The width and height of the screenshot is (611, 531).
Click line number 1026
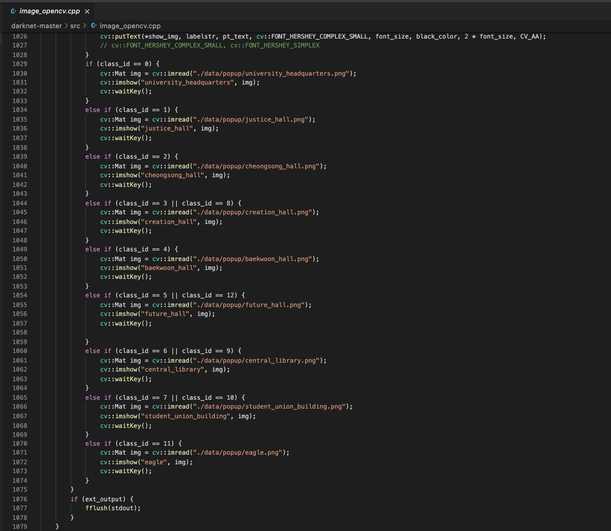[x=20, y=36]
